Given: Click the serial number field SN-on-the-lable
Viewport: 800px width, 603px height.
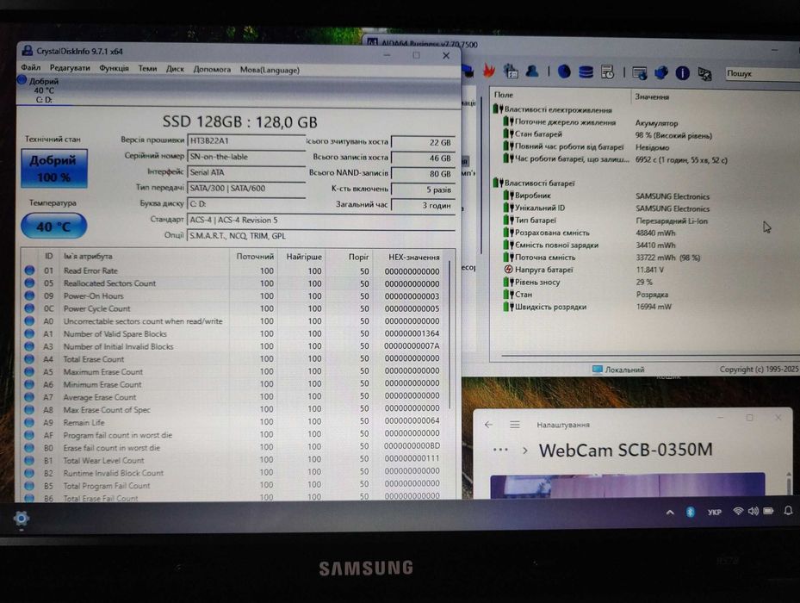Looking at the screenshot, I should (x=246, y=157).
